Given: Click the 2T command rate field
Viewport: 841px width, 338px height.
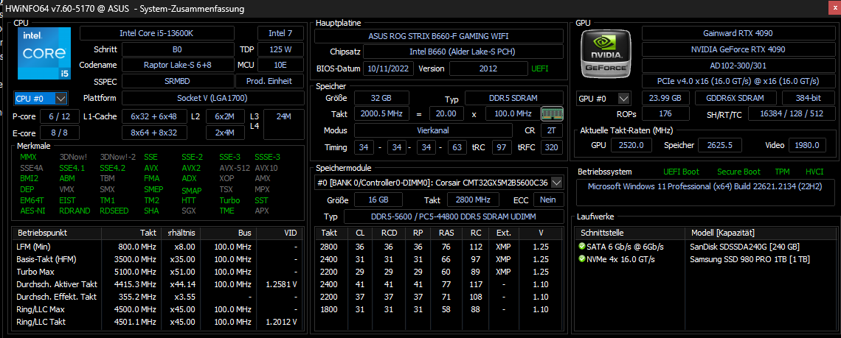Looking at the screenshot, I should [552, 130].
